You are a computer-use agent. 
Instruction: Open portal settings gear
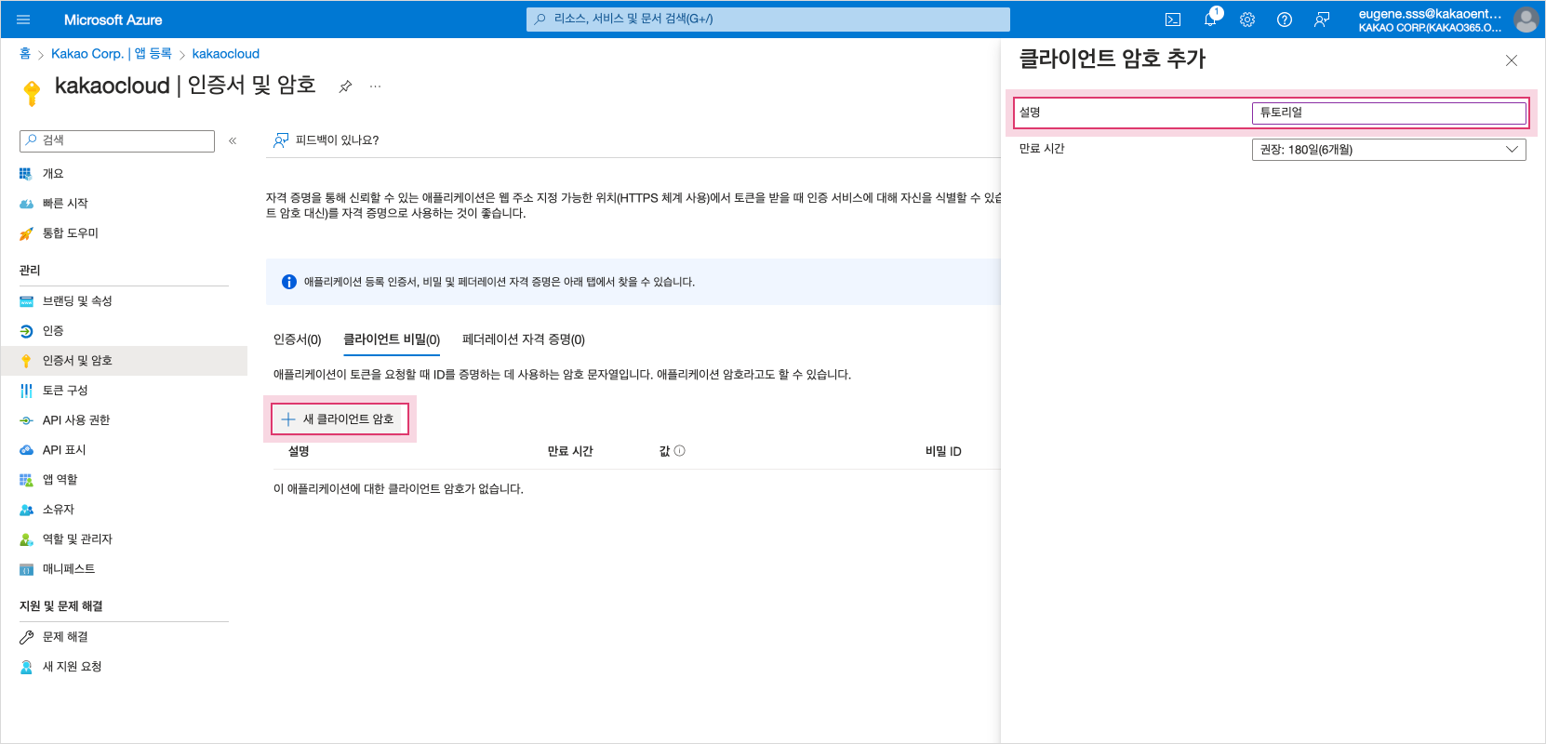[x=1247, y=20]
